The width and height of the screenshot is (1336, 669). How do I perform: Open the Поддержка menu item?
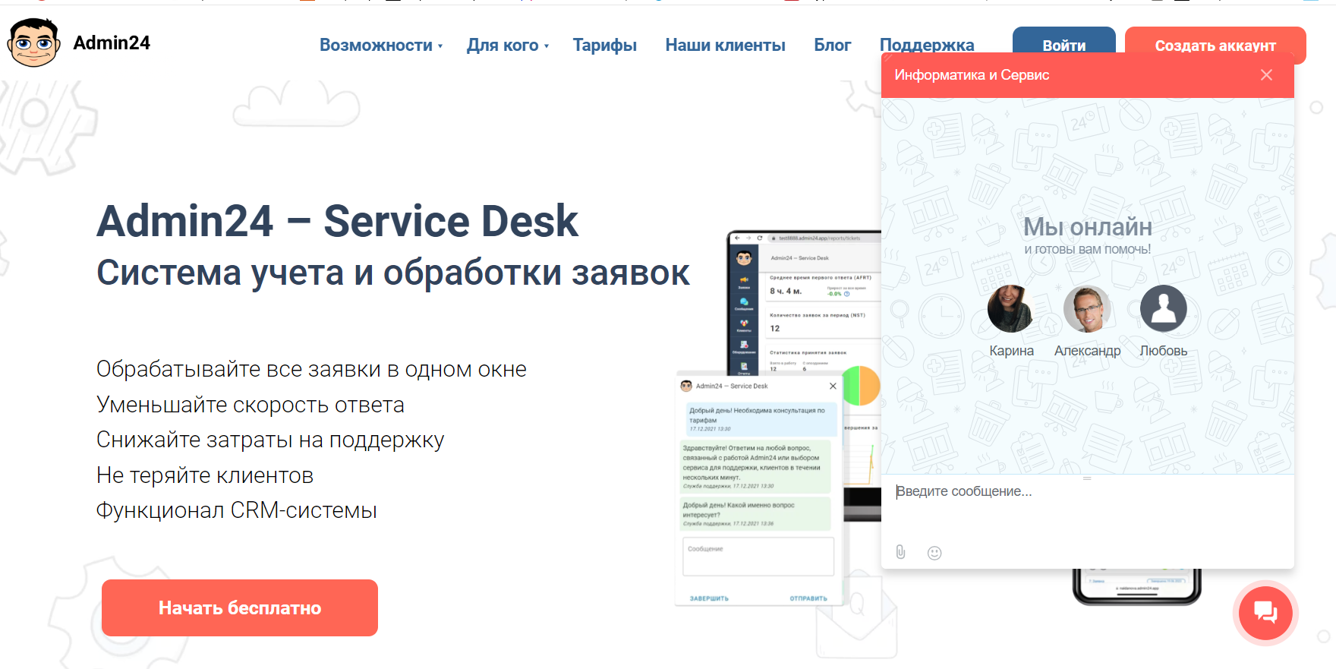[x=927, y=45]
